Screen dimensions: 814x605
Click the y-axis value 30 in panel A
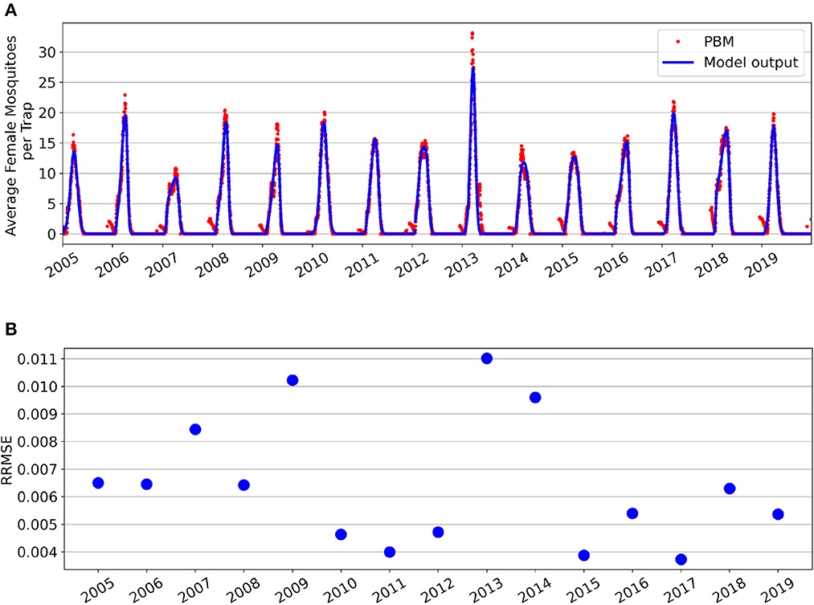tap(47, 52)
